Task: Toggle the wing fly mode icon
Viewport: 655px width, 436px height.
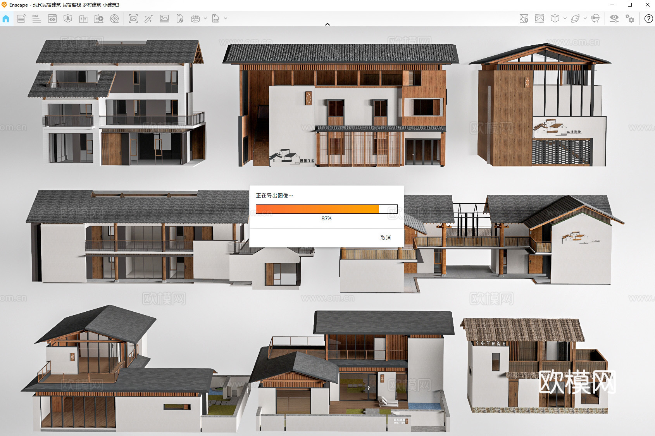Action: 575,19
